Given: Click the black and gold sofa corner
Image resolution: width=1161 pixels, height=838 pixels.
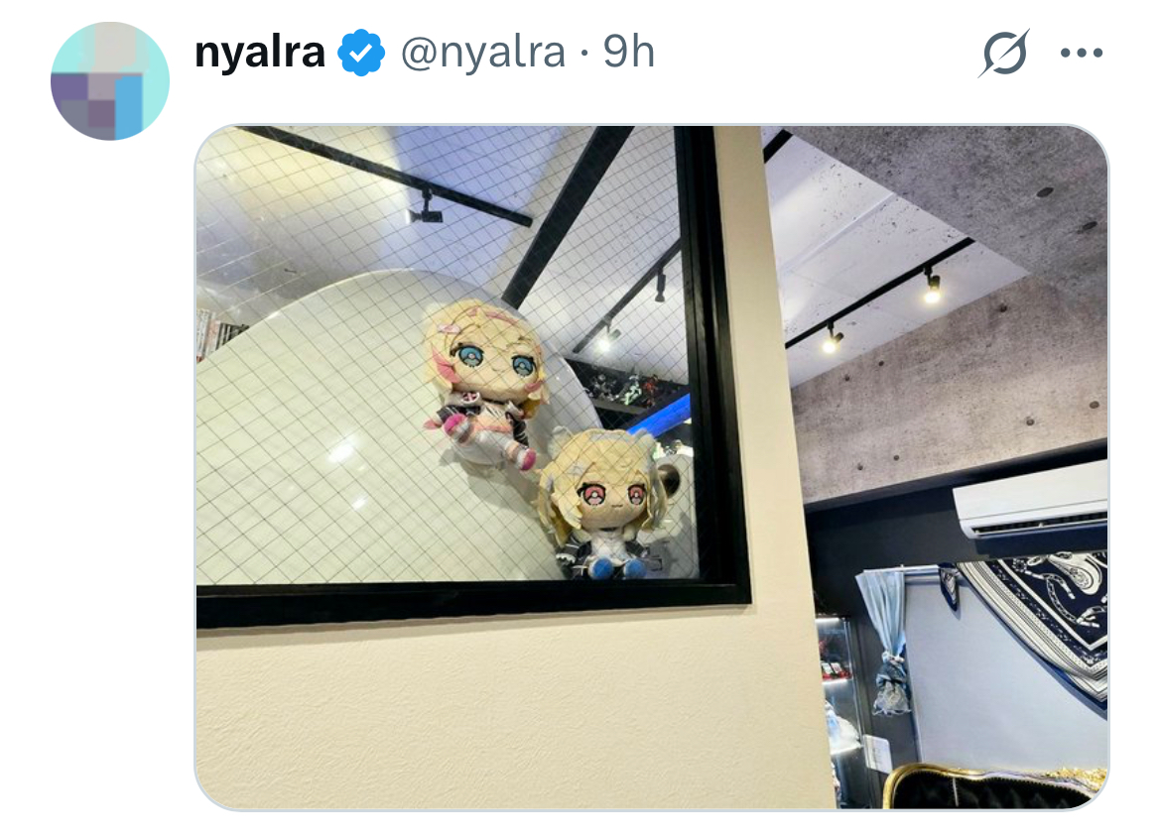Looking at the screenshot, I should 993,786.
